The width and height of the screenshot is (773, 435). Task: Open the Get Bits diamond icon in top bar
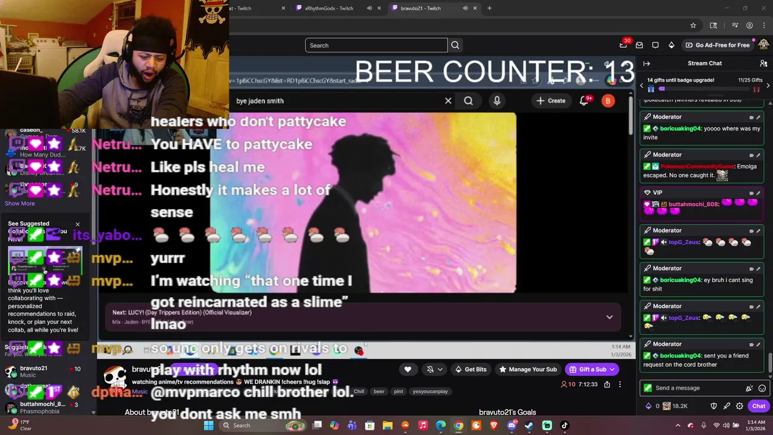tap(671, 45)
